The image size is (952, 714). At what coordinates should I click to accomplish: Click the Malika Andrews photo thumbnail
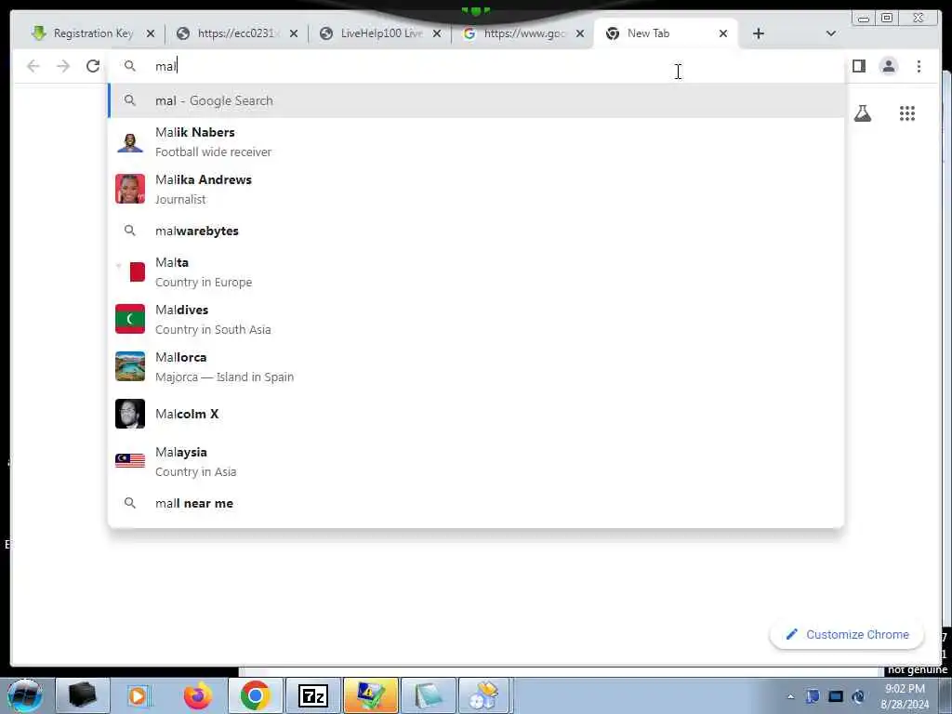pyautogui.click(x=130, y=189)
